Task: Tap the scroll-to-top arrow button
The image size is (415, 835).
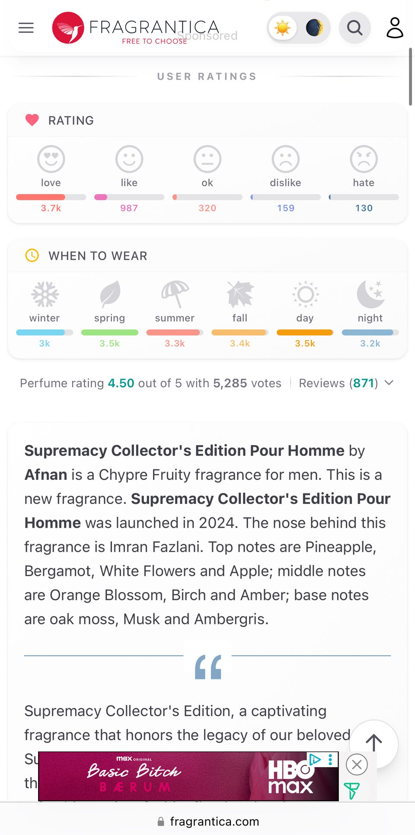Action: click(x=373, y=743)
